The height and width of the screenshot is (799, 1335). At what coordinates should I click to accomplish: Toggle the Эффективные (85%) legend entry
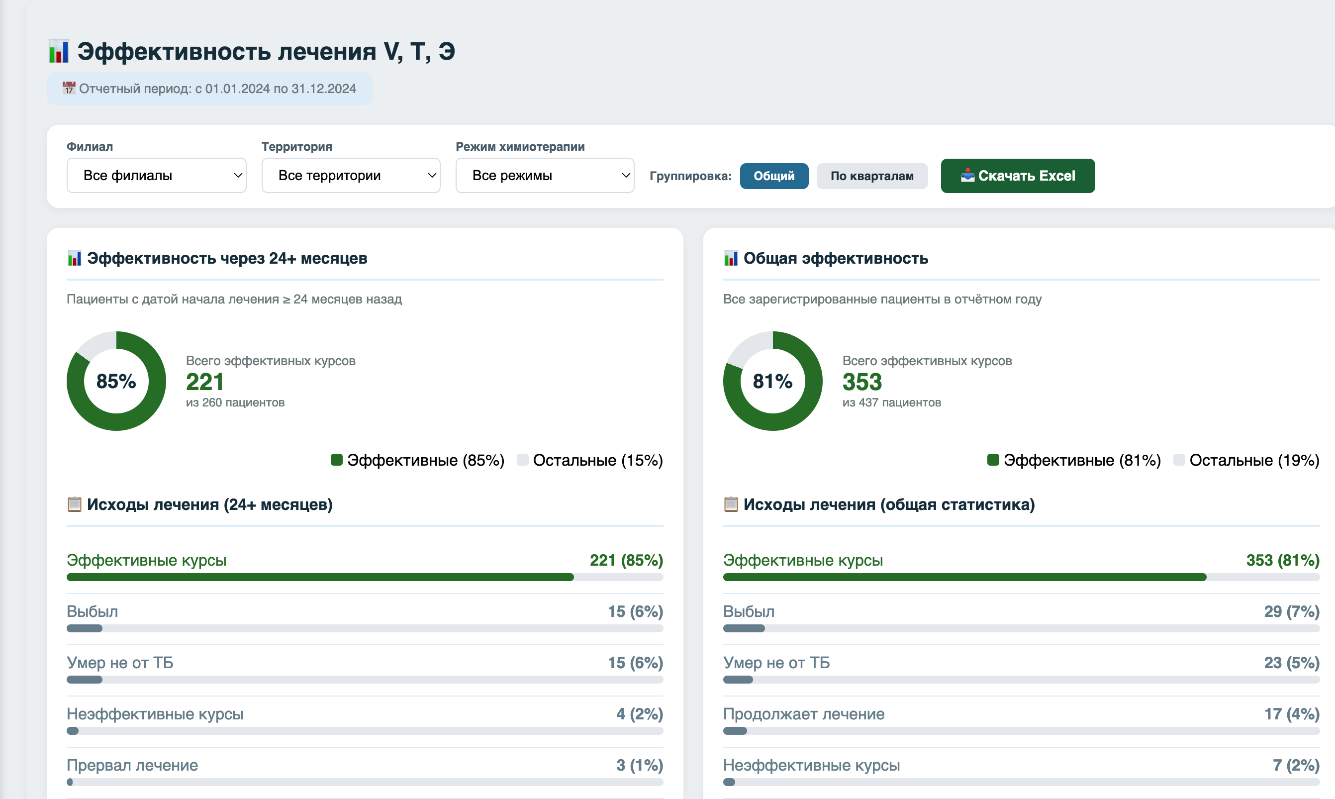[418, 460]
